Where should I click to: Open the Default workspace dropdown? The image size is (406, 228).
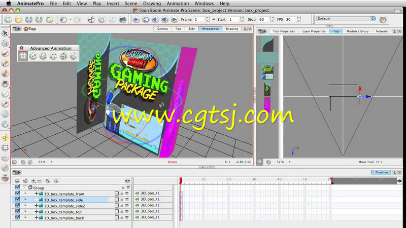[x=346, y=19]
